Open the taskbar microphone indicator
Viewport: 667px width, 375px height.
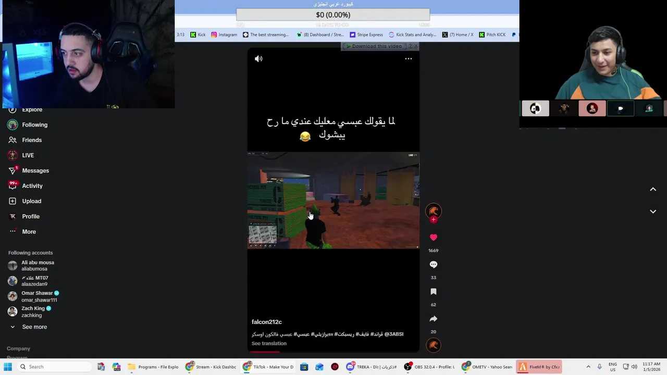coord(599,367)
